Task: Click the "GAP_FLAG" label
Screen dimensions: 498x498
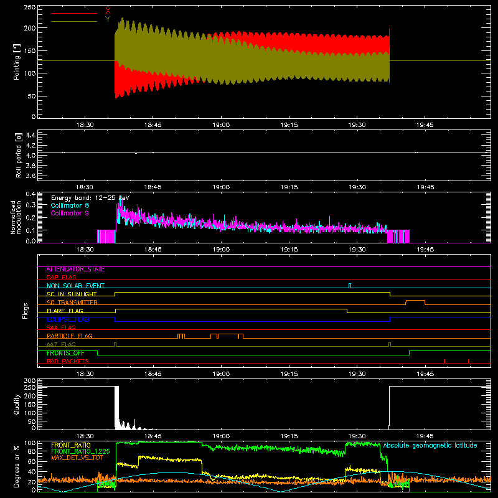Action: point(61,277)
